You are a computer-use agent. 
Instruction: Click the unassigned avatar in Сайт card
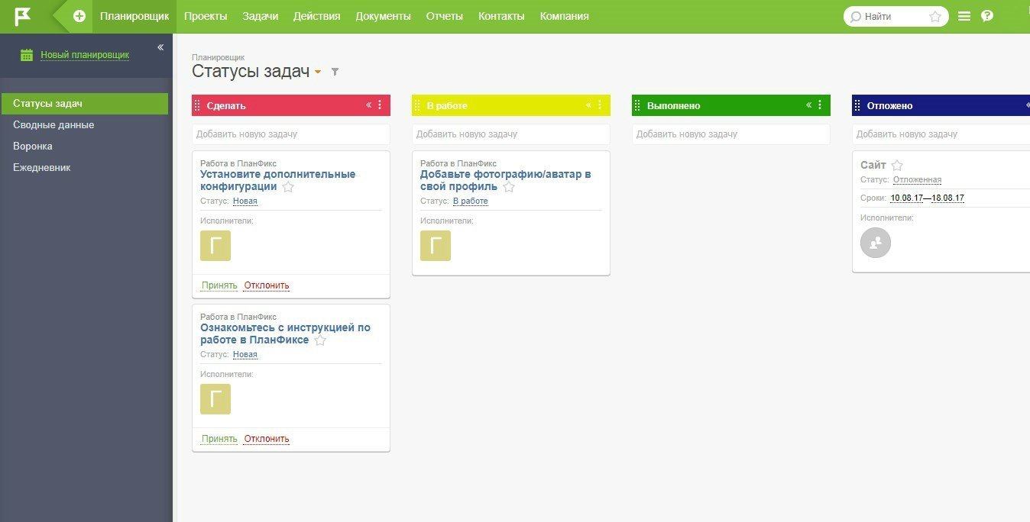point(876,243)
